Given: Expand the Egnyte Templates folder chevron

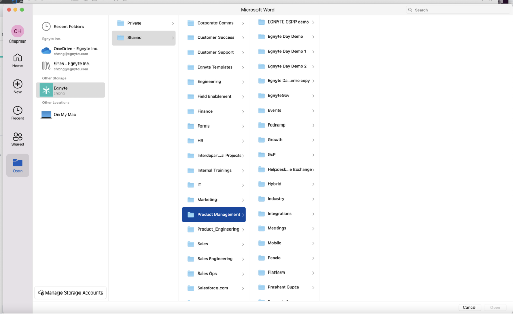Looking at the screenshot, I should (x=243, y=67).
